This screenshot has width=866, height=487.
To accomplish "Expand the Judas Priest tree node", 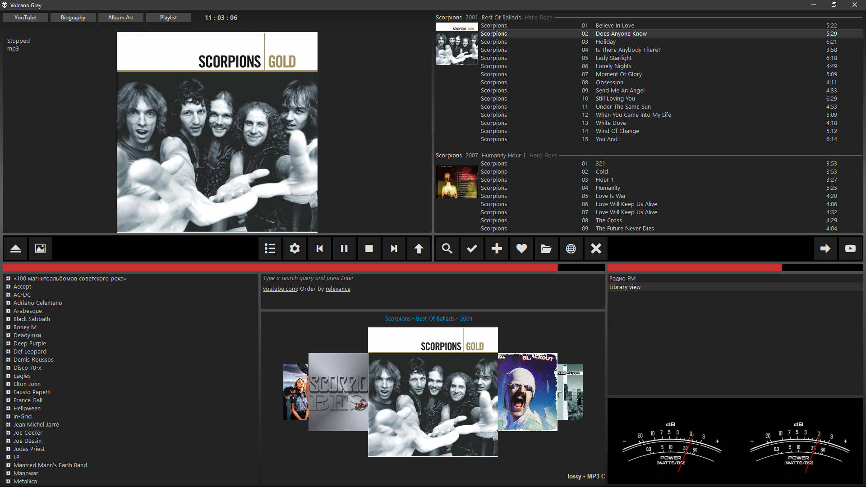I will 8,449.
